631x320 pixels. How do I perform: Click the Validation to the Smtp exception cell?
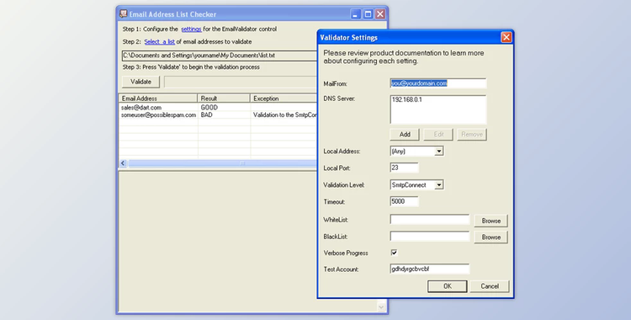pyautogui.click(x=285, y=115)
